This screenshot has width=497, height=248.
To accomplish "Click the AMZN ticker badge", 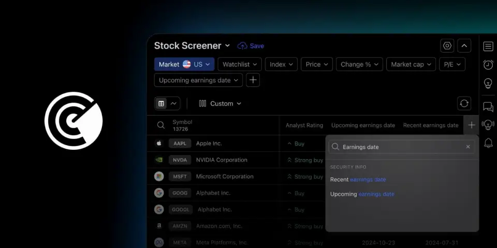I will (180, 226).
